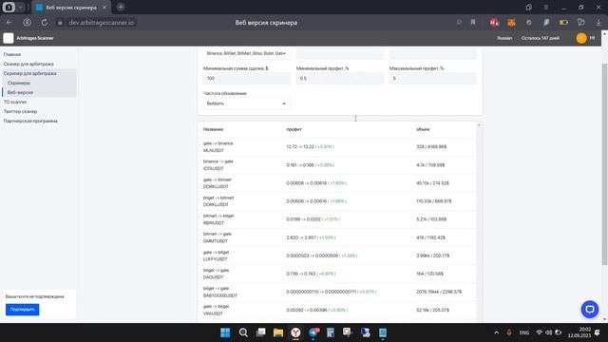Image resolution: width=608 pixels, height=342 pixels.
Task: Open the orange MetaMask fox extension
Action: tap(511, 23)
